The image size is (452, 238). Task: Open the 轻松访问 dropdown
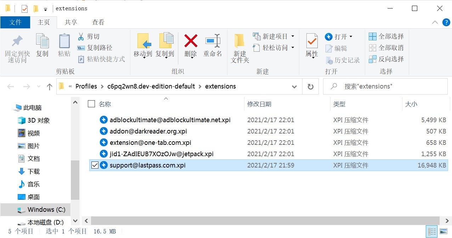(x=274, y=48)
